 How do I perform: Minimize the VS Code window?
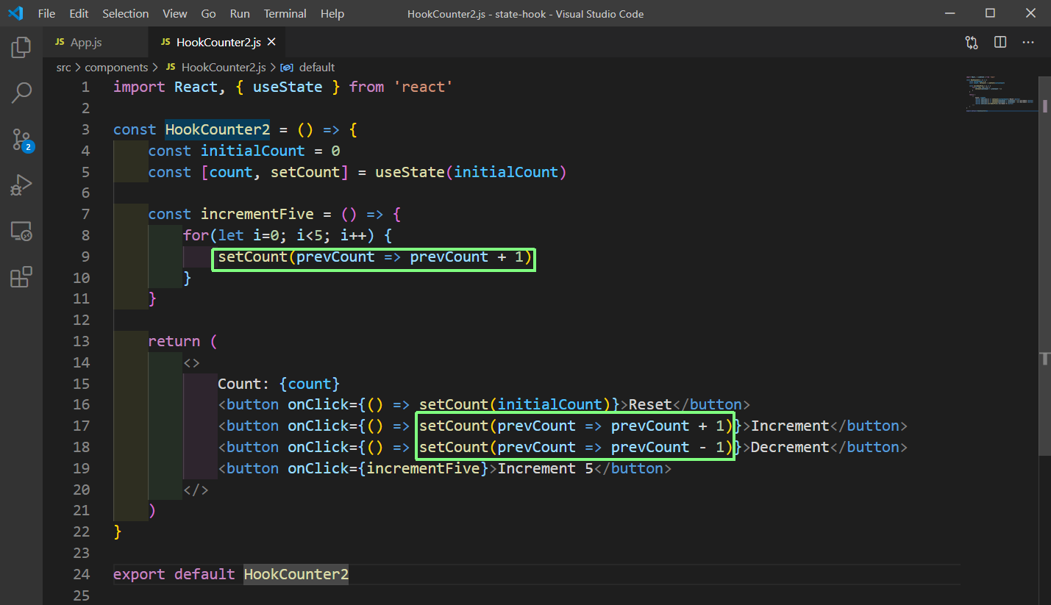pos(950,13)
